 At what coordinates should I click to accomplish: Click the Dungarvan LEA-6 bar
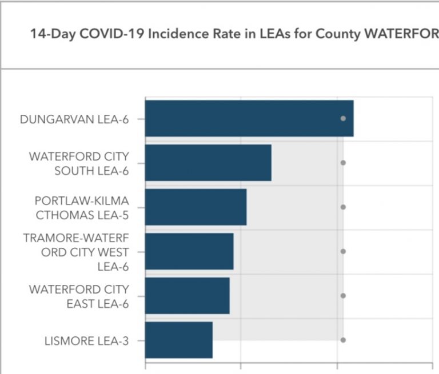point(249,118)
